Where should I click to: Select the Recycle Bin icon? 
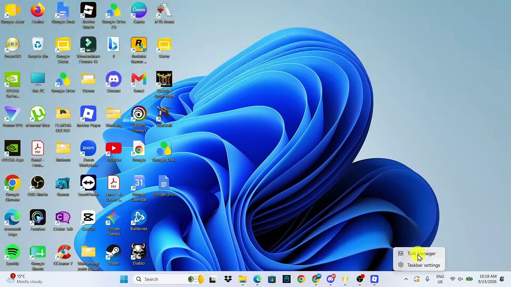pyautogui.click(x=38, y=48)
